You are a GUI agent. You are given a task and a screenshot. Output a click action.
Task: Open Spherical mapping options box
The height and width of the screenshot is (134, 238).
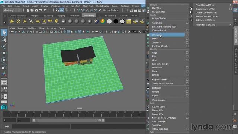pyautogui.click(x=187, y=42)
